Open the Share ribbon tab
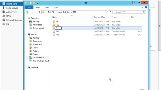 click(x=47, y=7)
